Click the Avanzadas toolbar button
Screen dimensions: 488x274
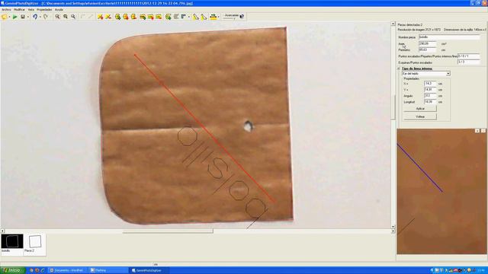231,16
